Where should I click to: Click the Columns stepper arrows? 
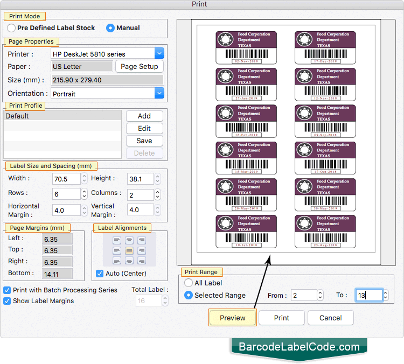pyautogui.click(x=157, y=194)
